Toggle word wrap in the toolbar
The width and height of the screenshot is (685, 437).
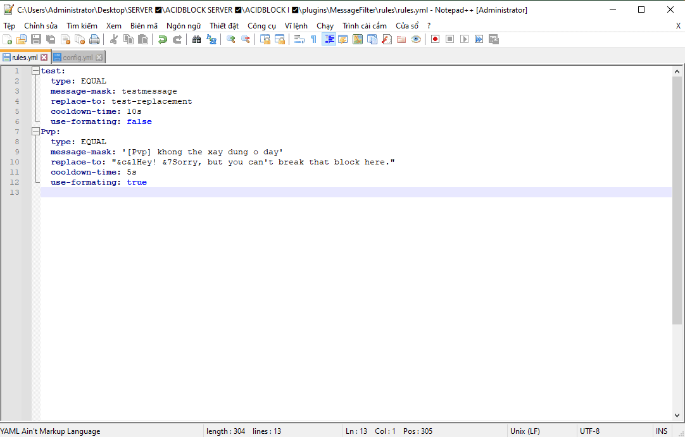299,39
